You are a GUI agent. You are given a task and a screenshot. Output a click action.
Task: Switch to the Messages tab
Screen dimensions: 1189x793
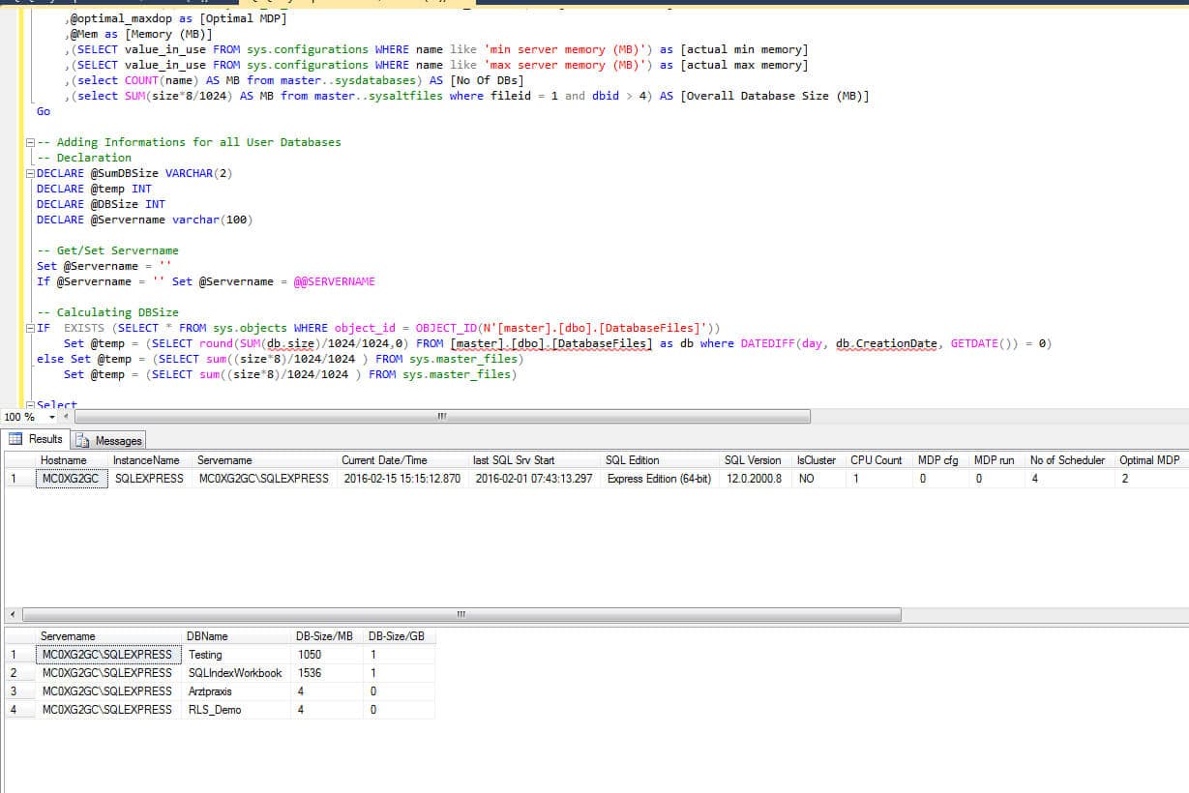pos(109,440)
